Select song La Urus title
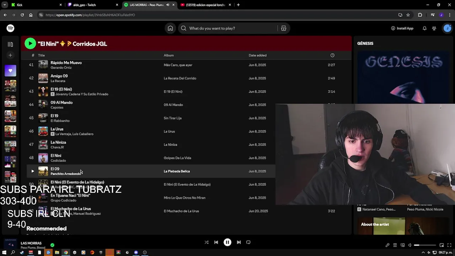The height and width of the screenshot is (256, 455). [57, 129]
